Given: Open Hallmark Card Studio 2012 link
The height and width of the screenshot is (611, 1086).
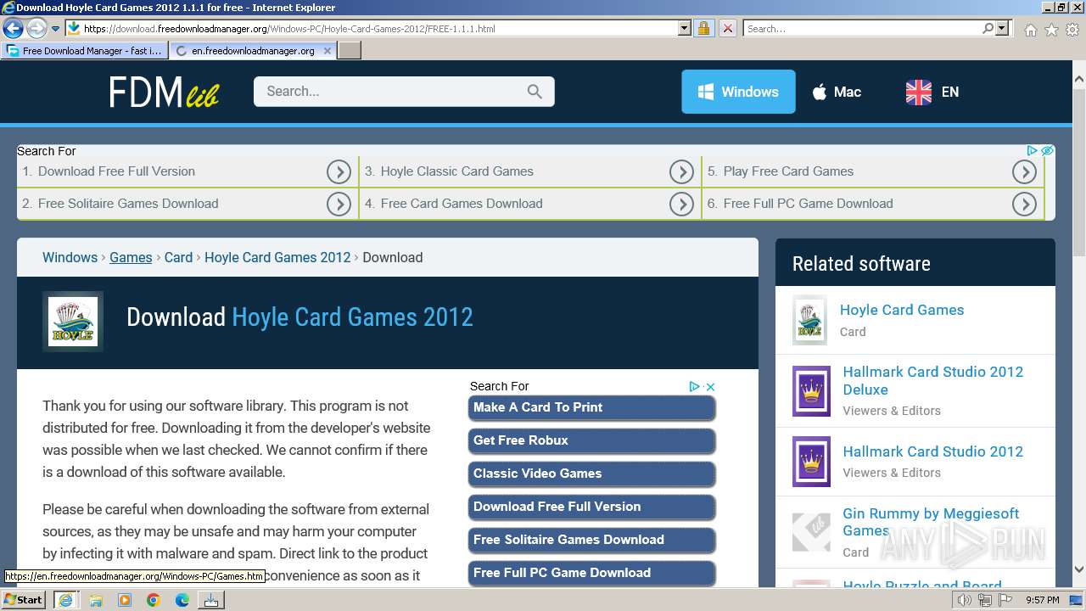Looking at the screenshot, I should pyautogui.click(x=933, y=451).
